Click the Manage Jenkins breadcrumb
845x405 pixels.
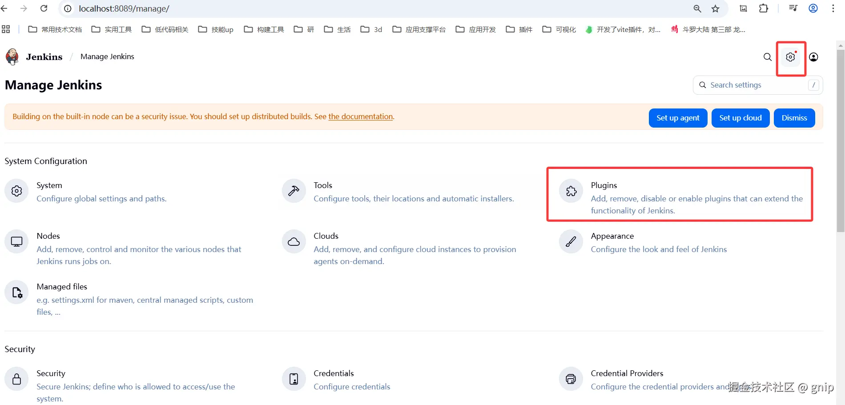pos(107,56)
